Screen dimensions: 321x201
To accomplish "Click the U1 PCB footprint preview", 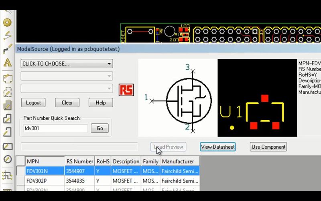I will click(257, 98).
